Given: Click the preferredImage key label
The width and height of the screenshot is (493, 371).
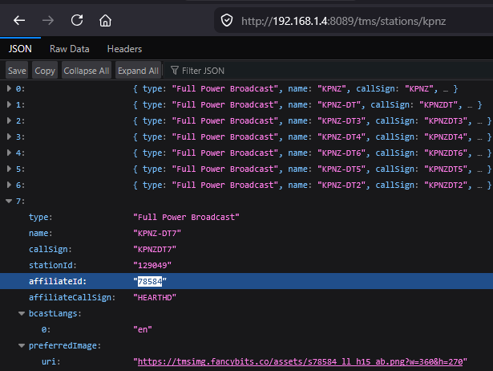Looking at the screenshot, I should coord(65,345).
